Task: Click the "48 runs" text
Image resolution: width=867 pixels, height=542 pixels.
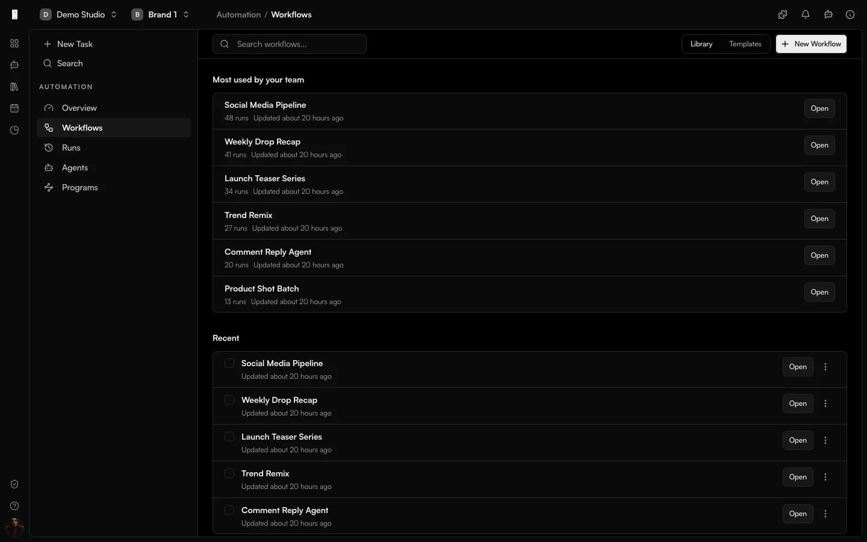Action: (x=237, y=118)
